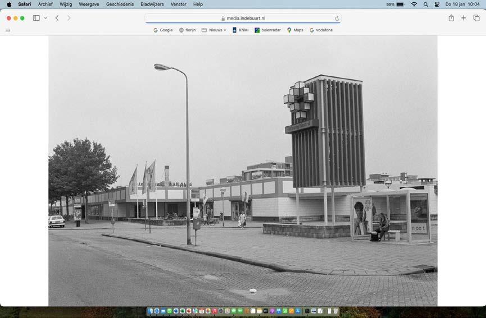Launch Microsoft Excel from the Dock
Viewport: 486px width, 318px height.
coord(182,311)
